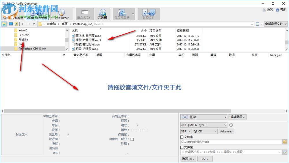Click the file list vertical scrollbar
This screenshot has height=163, width=289.
pyautogui.click(x=287, y=42)
